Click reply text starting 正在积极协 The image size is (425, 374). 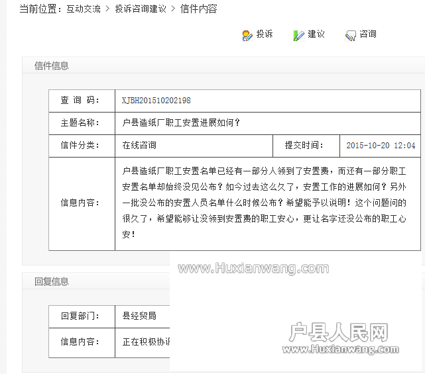(x=146, y=342)
